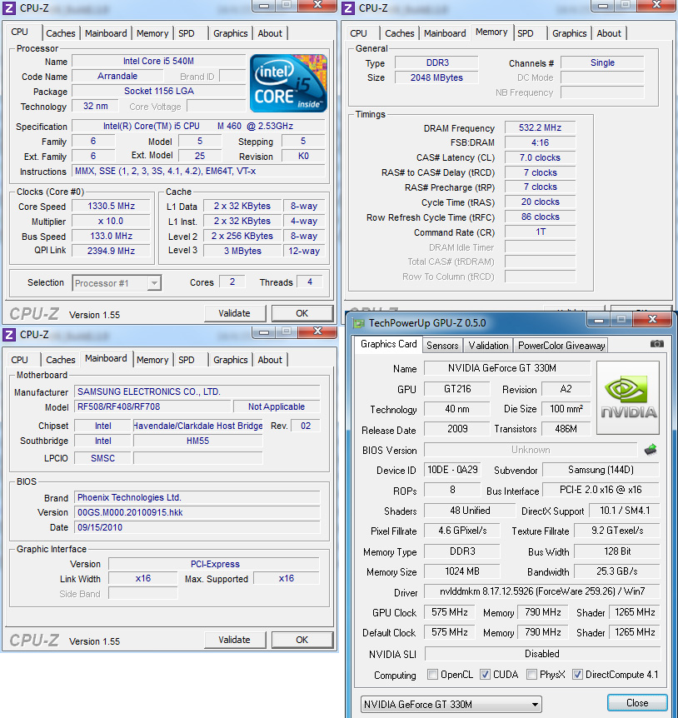The width and height of the screenshot is (678, 718).
Task: Open the Validation tab in GPU-Z
Action: 488,346
